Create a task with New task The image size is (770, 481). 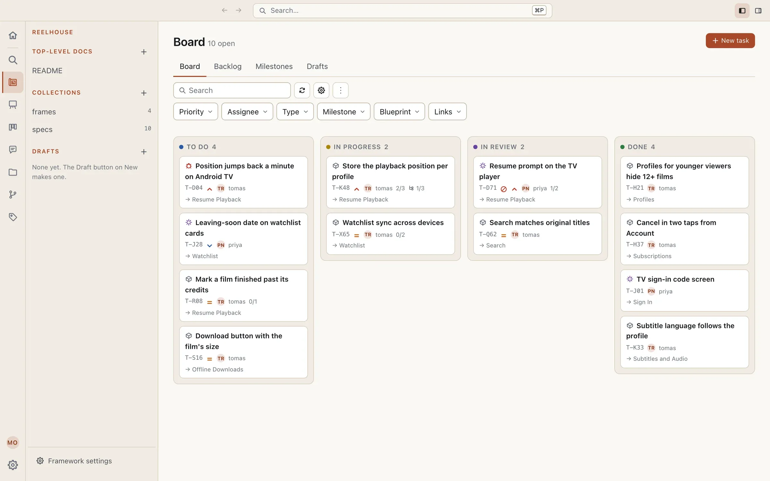[730, 41]
